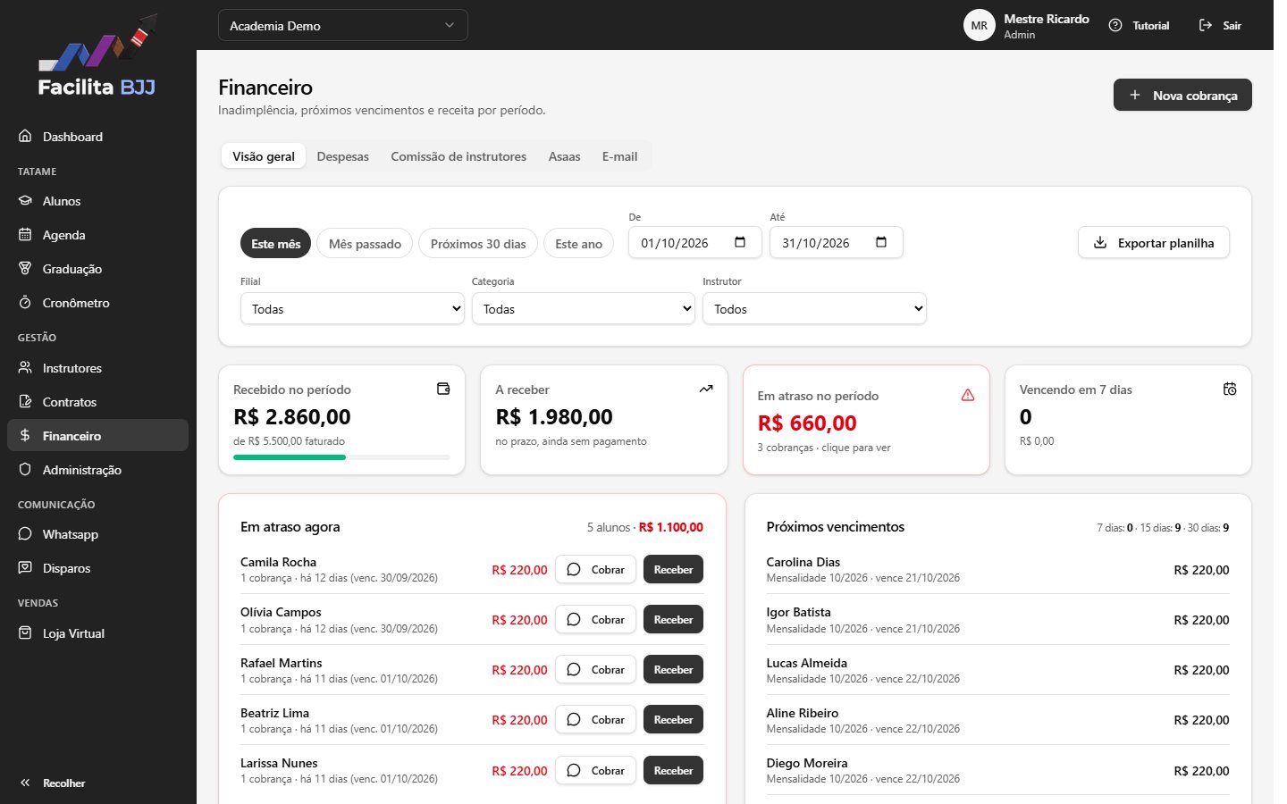
Task: Click the calendar clock icon on Vencendo card
Action: [1230, 389]
